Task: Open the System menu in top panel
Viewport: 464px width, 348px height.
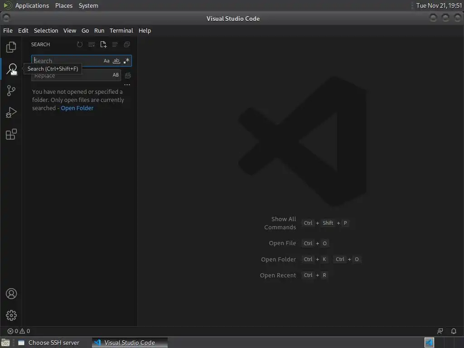Action: (x=88, y=5)
